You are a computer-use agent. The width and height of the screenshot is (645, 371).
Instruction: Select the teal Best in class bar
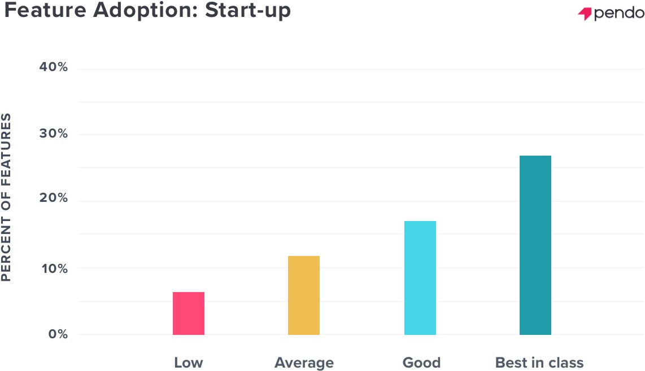(x=535, y=245)
